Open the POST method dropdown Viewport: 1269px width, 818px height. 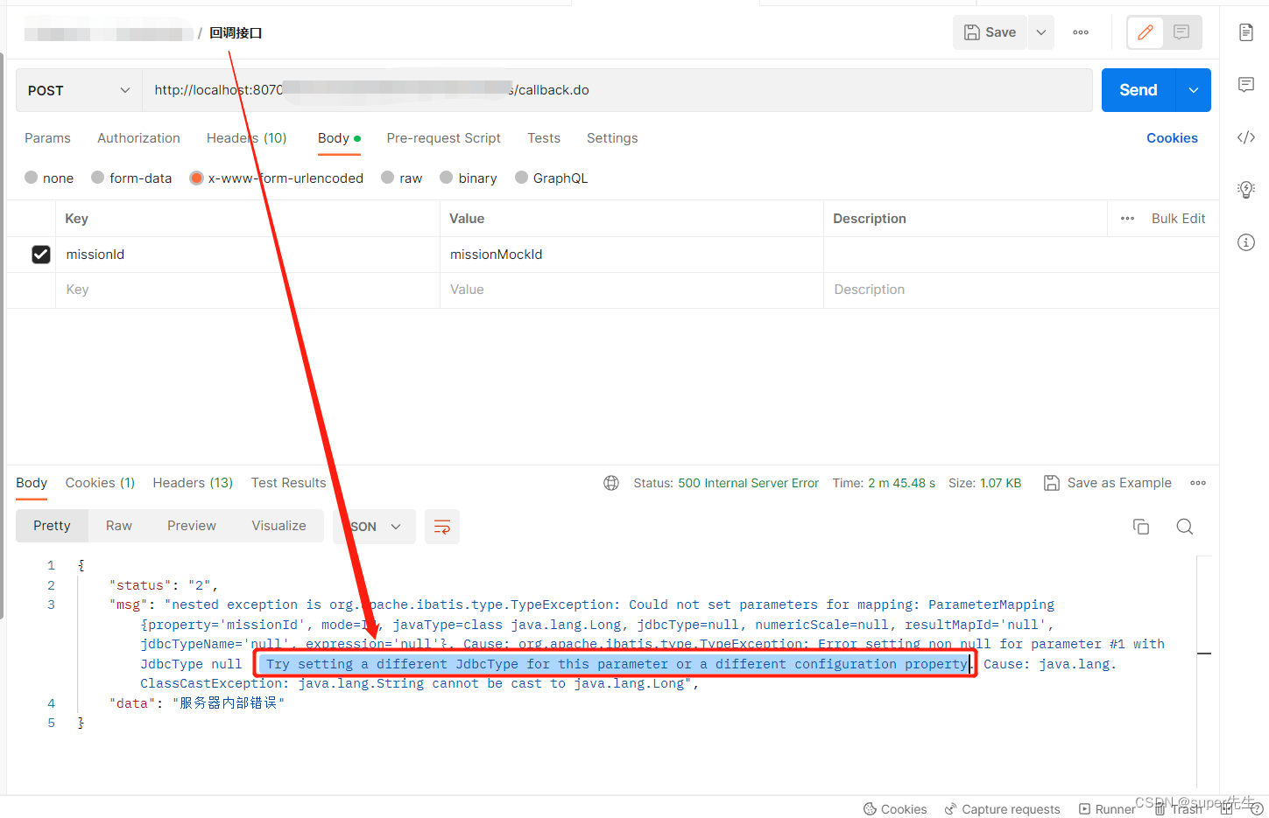pos(79,90)
